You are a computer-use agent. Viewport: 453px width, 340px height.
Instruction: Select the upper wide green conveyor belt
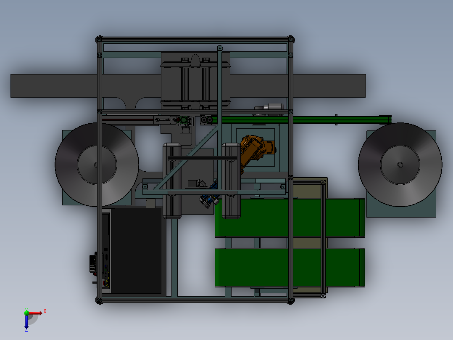coord(290,218)
